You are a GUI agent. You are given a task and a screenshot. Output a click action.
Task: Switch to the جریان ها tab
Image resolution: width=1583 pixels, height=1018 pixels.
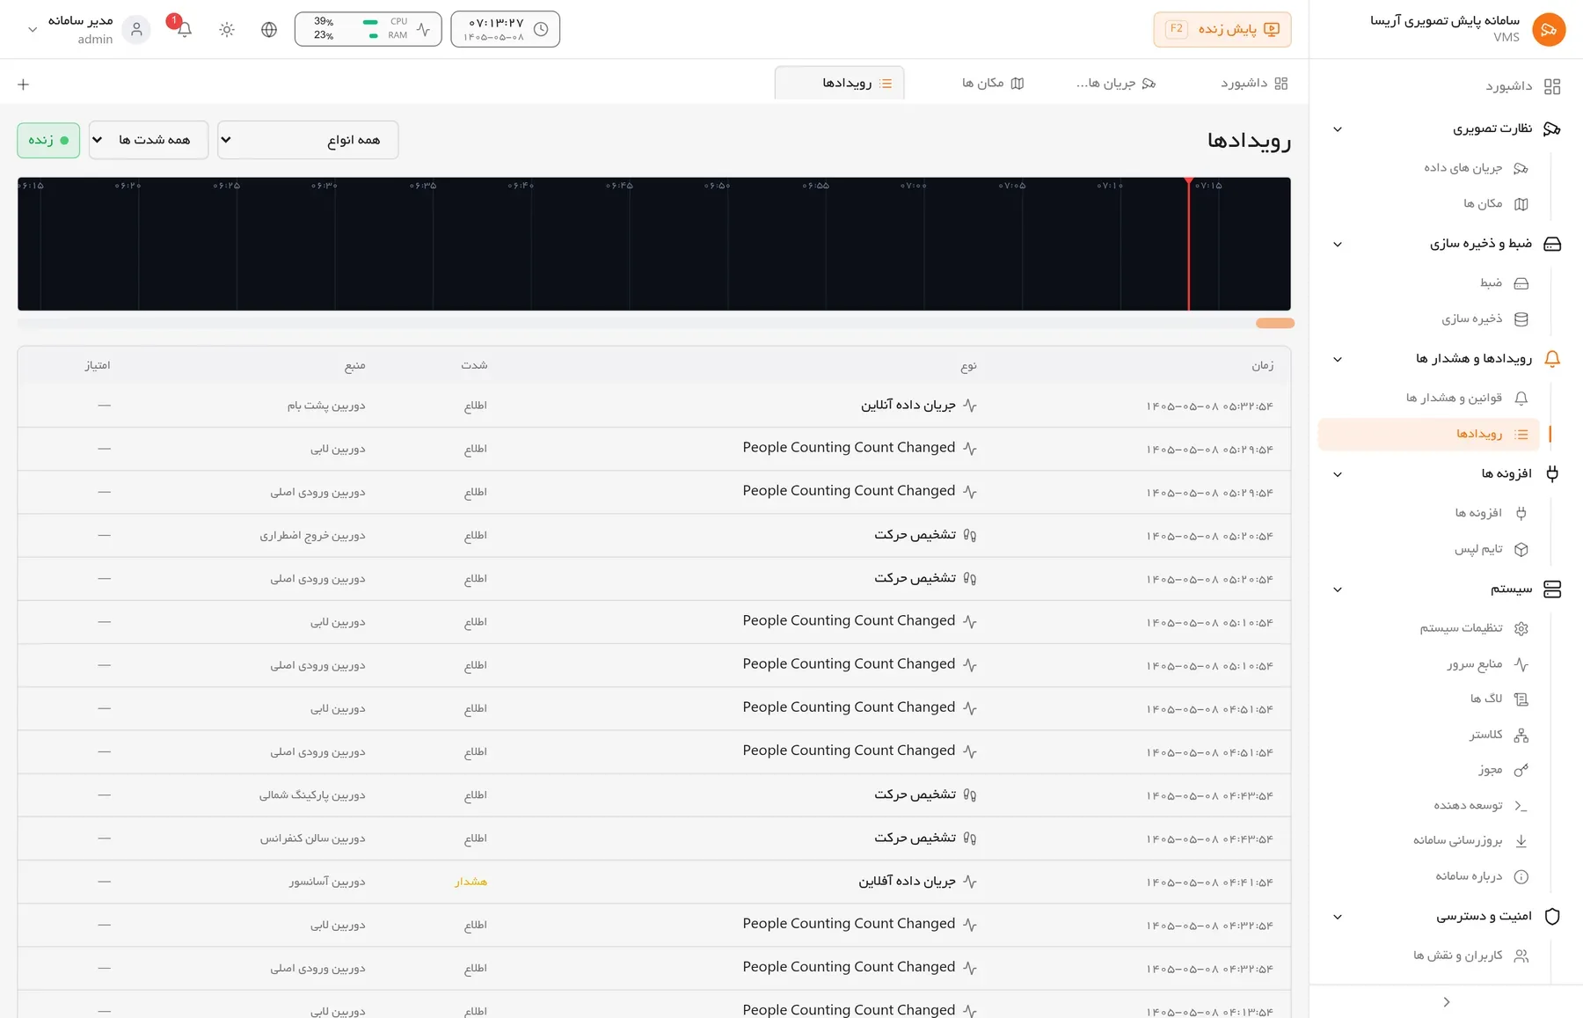coord(1116,83)
